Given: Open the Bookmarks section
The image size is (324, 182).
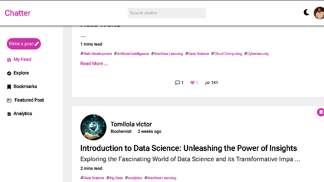Looking at the screenshot, I should pyautogui.click(x=25, y=86).
